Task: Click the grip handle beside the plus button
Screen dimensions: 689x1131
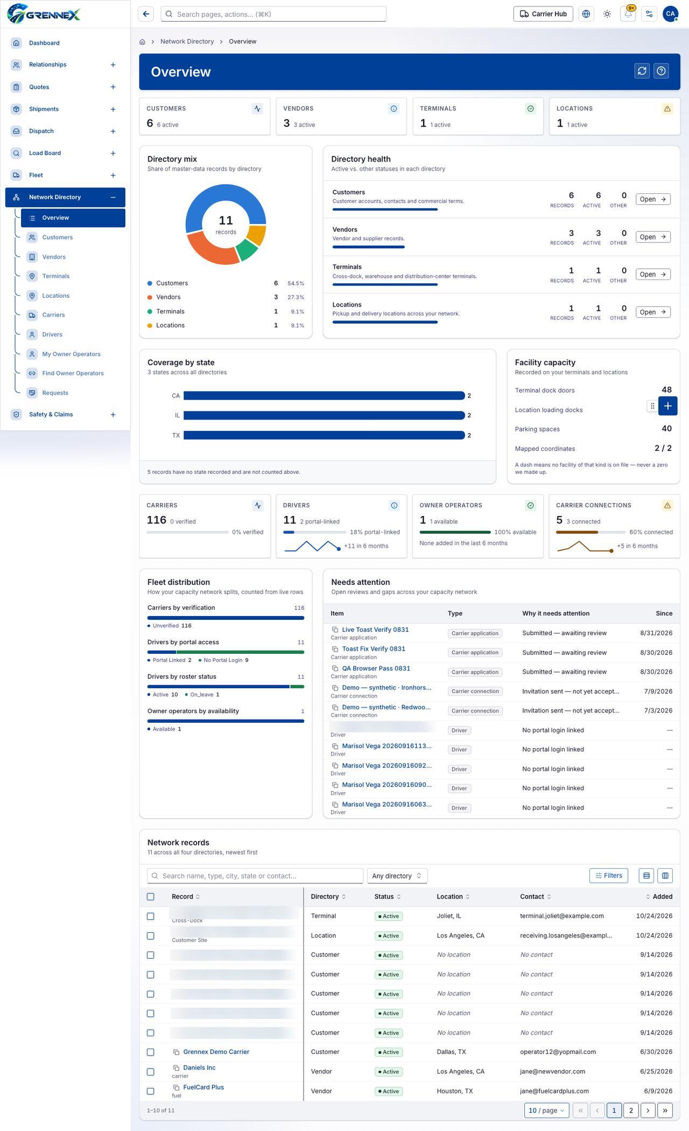Action: click(x=652, y=406)
